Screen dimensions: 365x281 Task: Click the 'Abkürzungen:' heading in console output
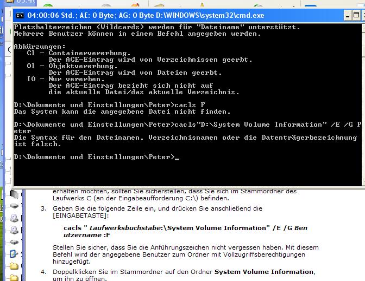pyautogui.click(x=40, y=46)
